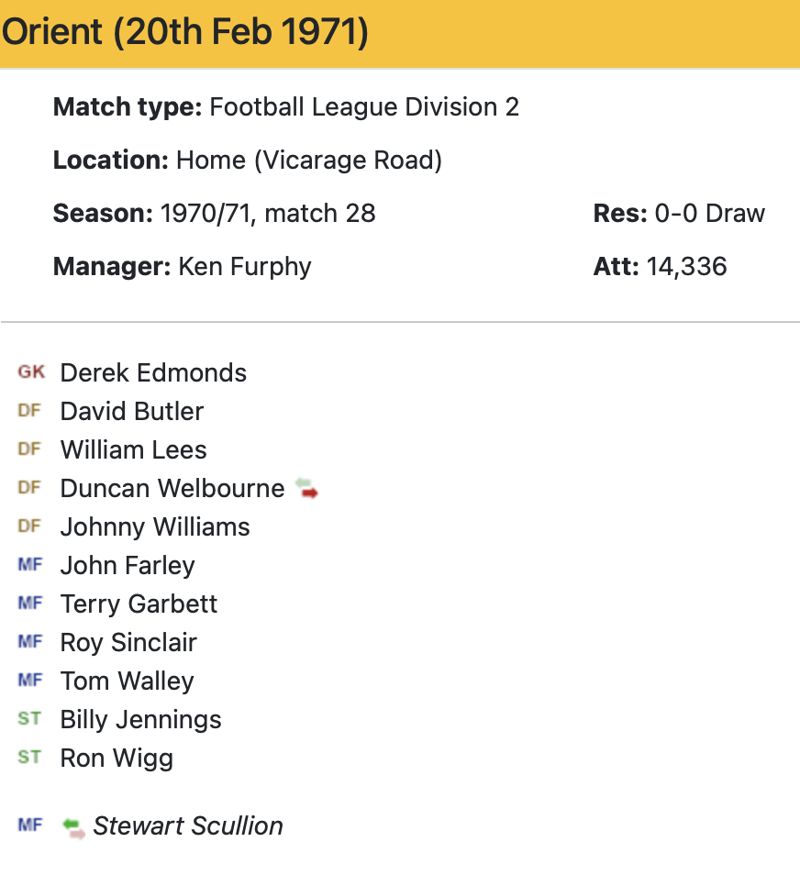Click the ST icon beside Ron Wigg
This screenshot has height=875, width=800.
[30, 758]
